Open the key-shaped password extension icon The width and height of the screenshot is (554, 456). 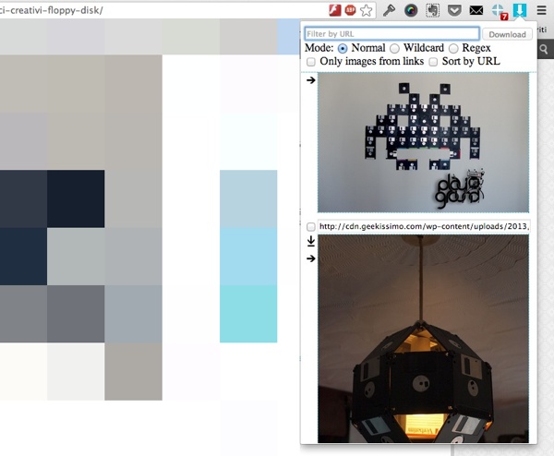[x=389, y=10]
